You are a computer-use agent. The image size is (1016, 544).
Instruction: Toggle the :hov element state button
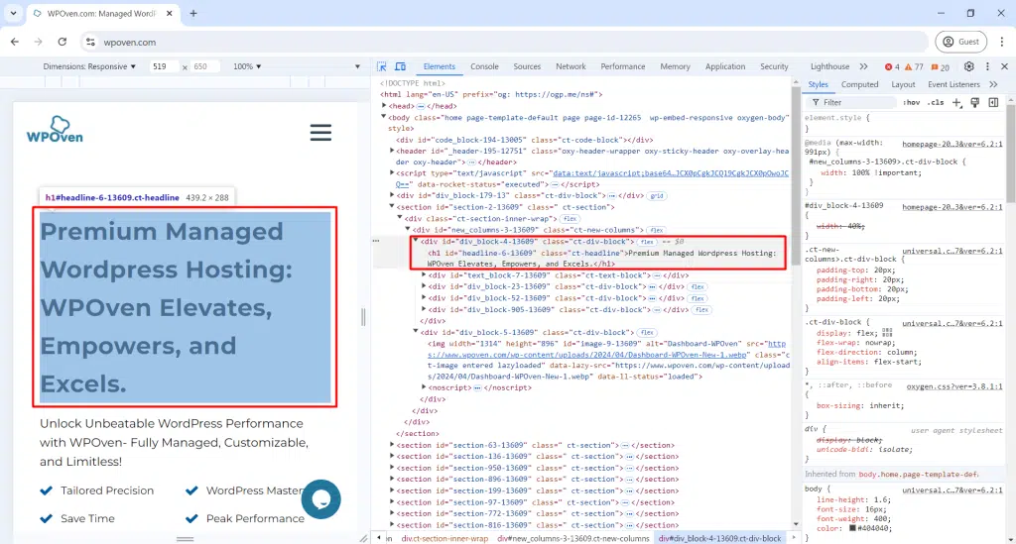click(x=912, y=103)
